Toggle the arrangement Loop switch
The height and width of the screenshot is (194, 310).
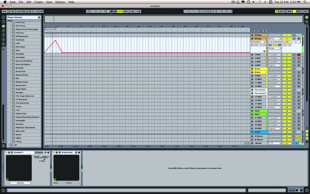[x=208, y=11]
